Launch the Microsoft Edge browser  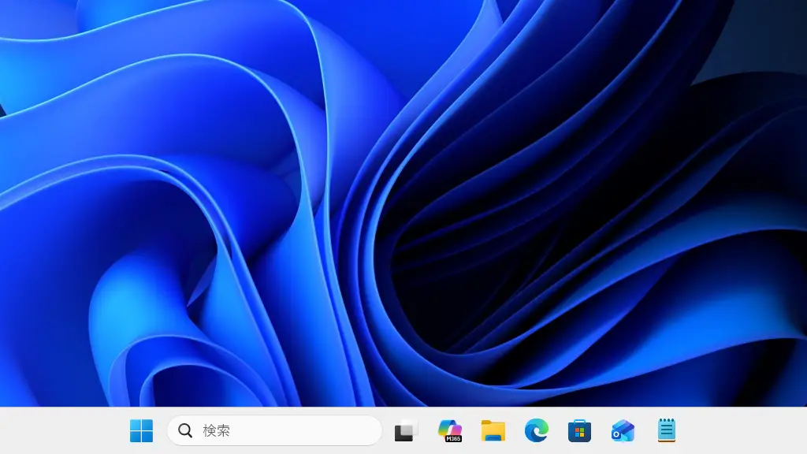coord(537,430)
